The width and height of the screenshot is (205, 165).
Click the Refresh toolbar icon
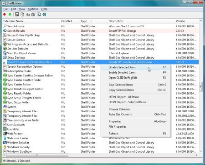[22, 15]
